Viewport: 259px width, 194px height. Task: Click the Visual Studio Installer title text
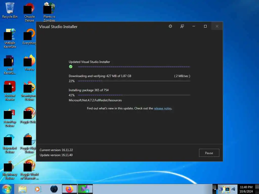[58, 27]
